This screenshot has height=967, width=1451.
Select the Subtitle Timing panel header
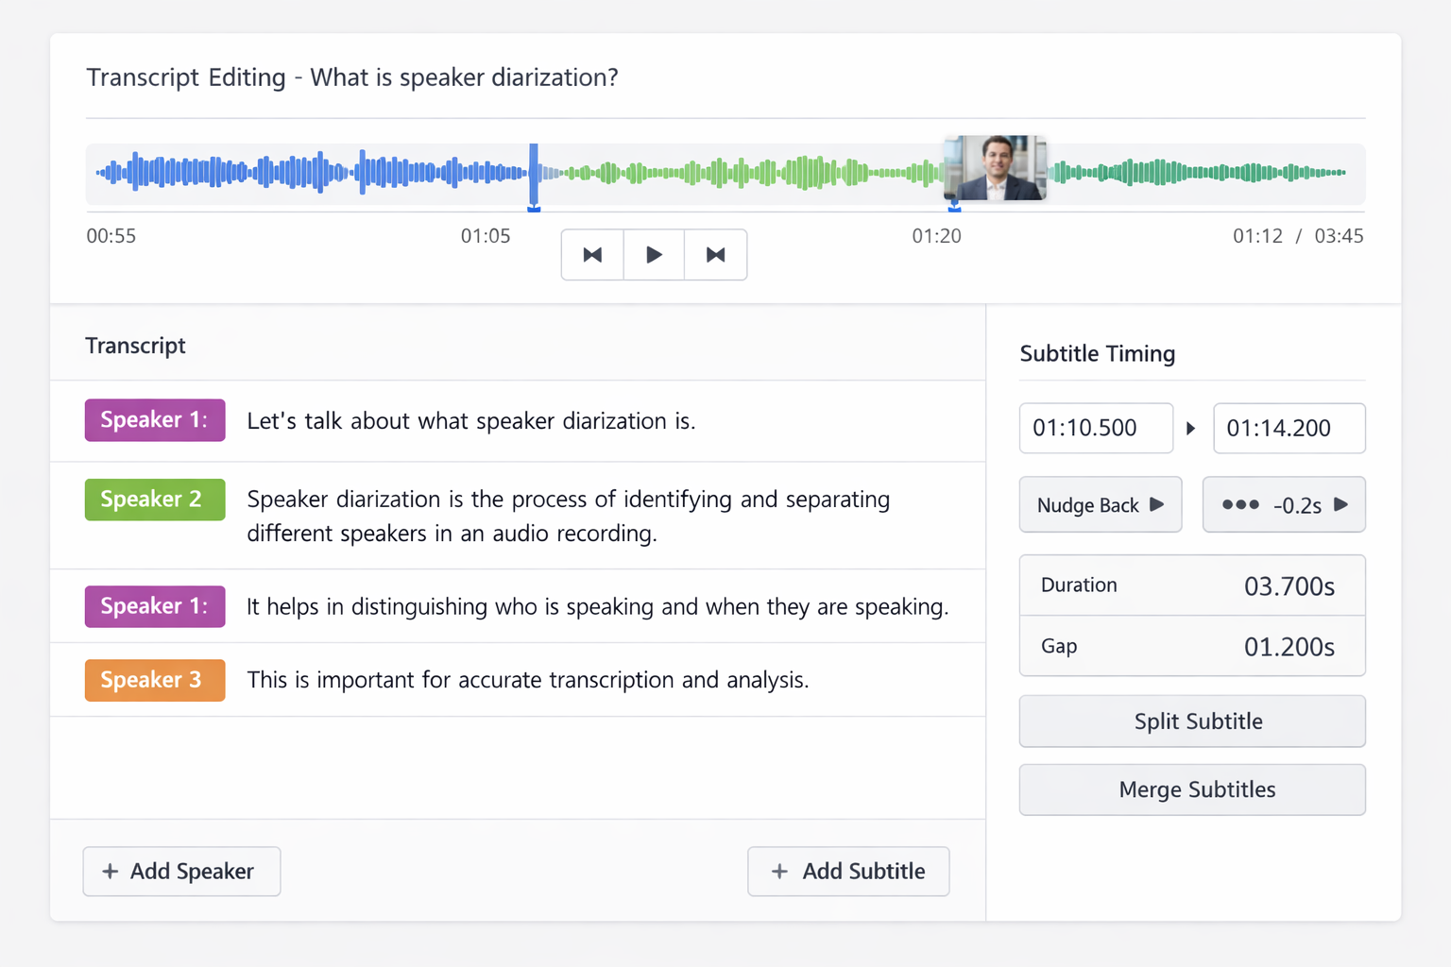(x=1097, y=353)
